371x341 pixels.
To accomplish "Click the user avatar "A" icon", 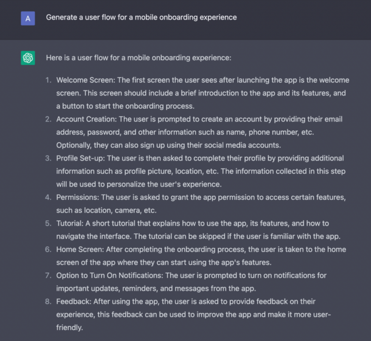I will (27, 18).
